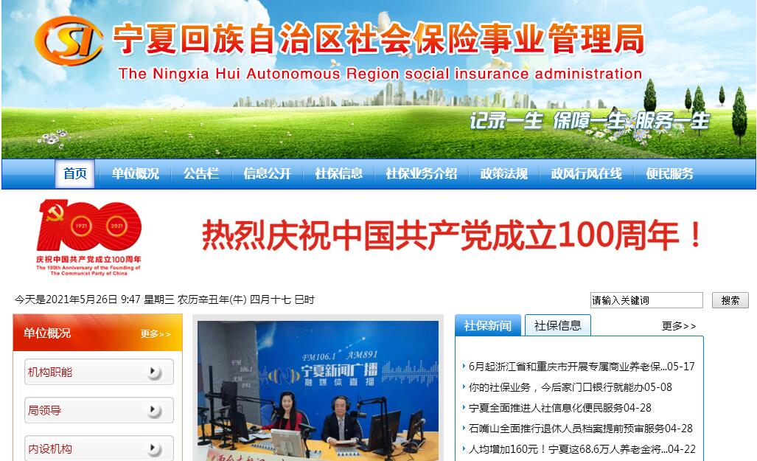Expand 更多 in the 单位概况 panel

156,334
